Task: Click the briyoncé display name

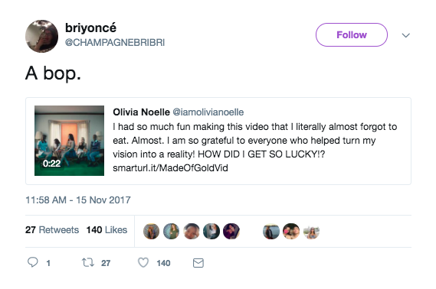Action: coord(90,28)
